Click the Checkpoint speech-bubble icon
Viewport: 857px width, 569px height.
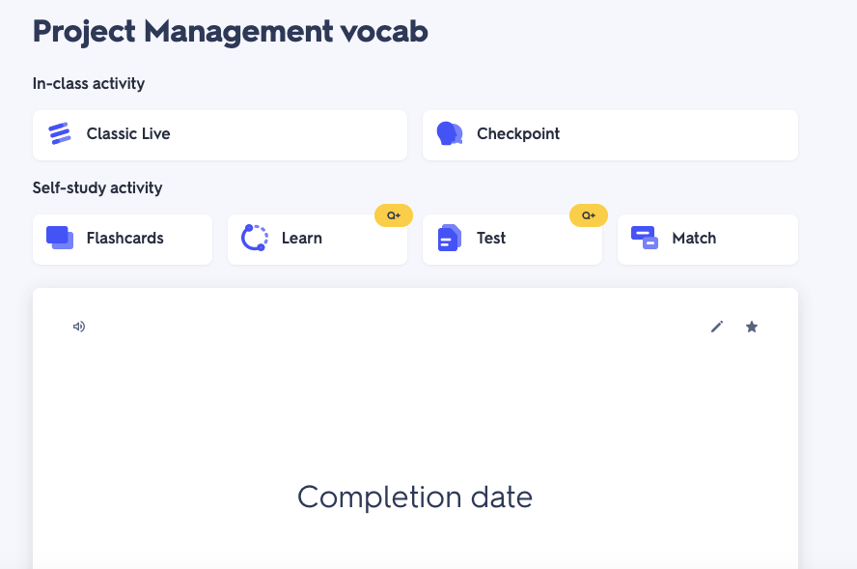[x=450, y=133]
